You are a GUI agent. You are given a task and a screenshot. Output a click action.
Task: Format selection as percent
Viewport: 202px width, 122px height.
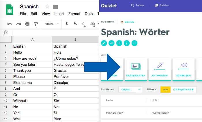[x=75, y=24]
